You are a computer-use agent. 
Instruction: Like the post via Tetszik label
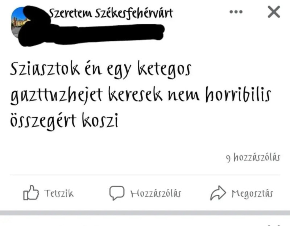(x=59, y=193)
